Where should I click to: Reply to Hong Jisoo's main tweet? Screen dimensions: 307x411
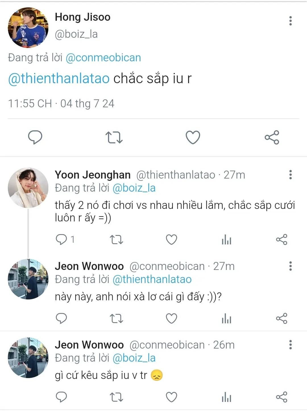[35, 137]
